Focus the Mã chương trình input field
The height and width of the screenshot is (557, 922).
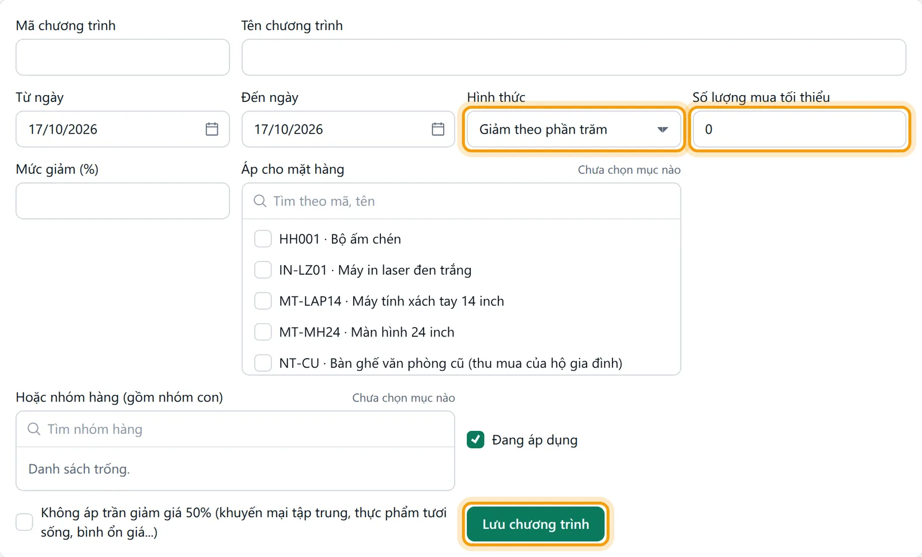[123, 57]
